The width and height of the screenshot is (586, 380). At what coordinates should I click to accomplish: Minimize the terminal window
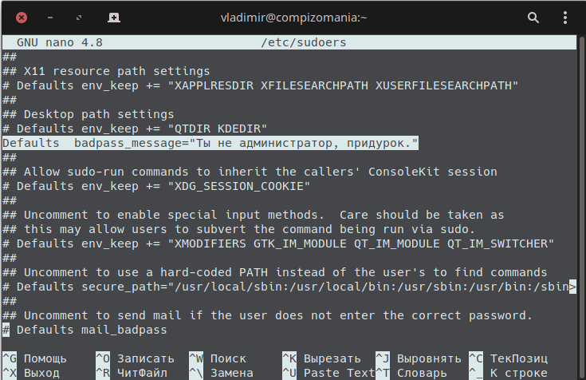tap(50, 18)
